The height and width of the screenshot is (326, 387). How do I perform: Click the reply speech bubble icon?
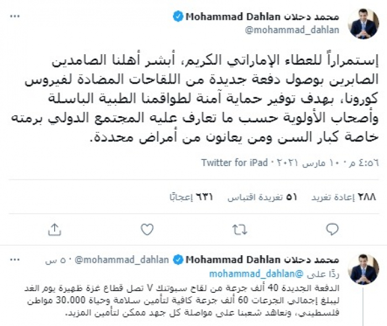point(332,229)
